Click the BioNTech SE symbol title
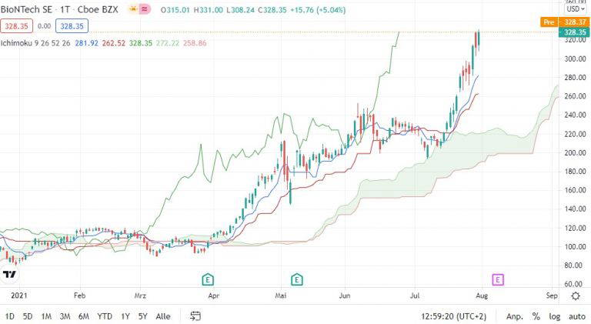 (26, 9)
